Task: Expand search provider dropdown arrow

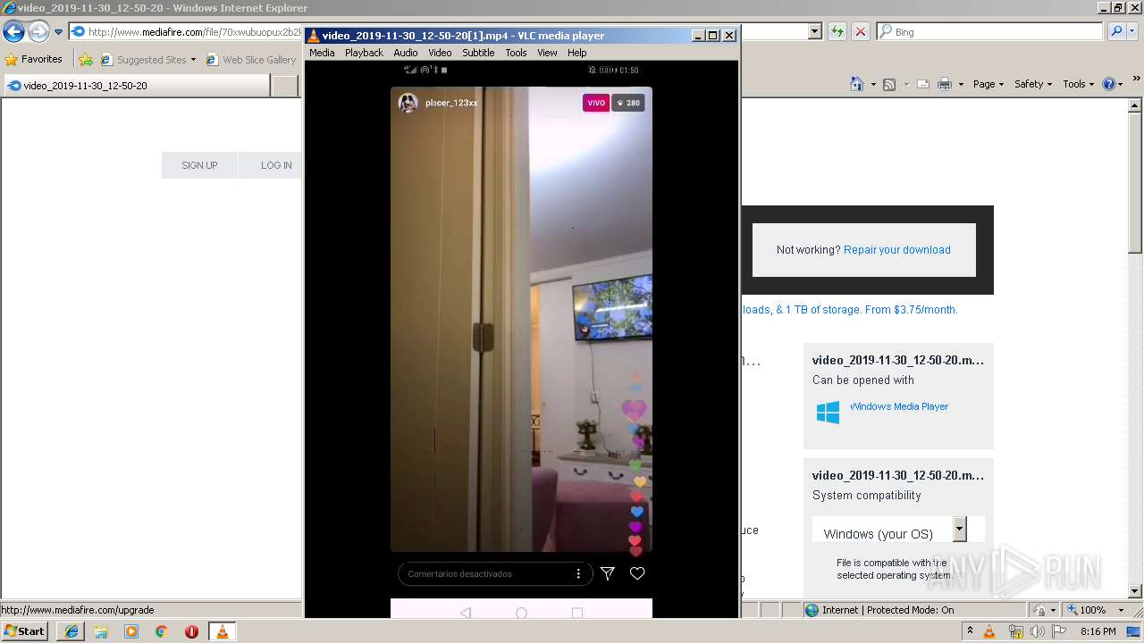Action: click(1133, 31)
